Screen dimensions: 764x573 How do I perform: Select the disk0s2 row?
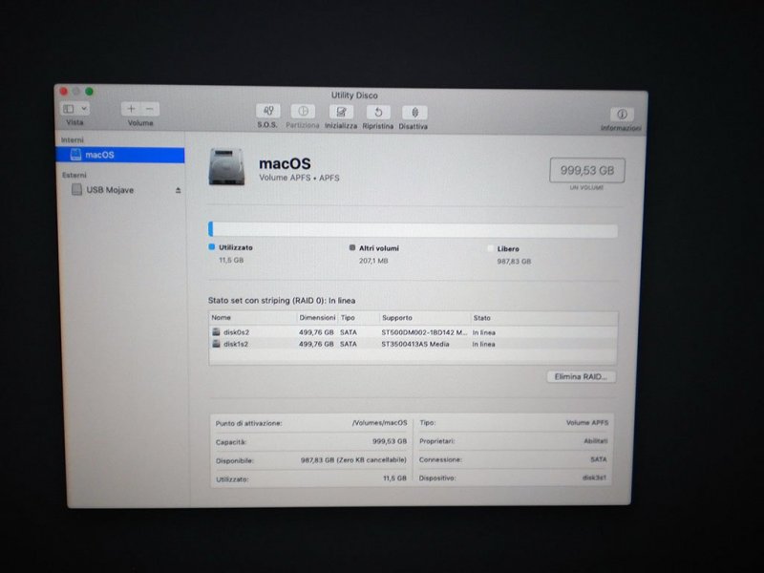pos(414,332)
